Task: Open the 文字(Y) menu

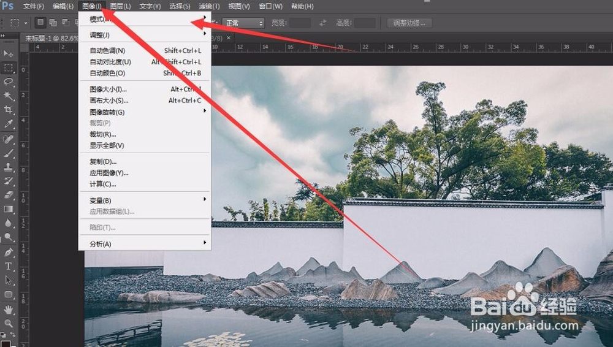Action: tap(150, 6)
